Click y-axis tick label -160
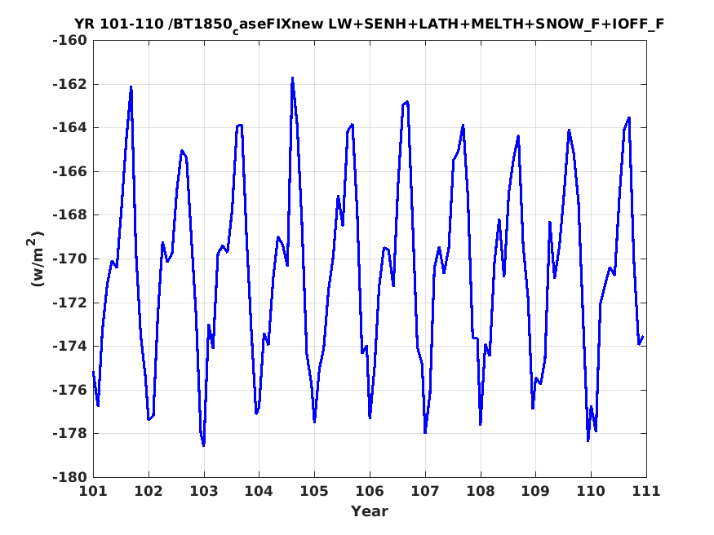714x535 pixels. (x=69, y=41)
